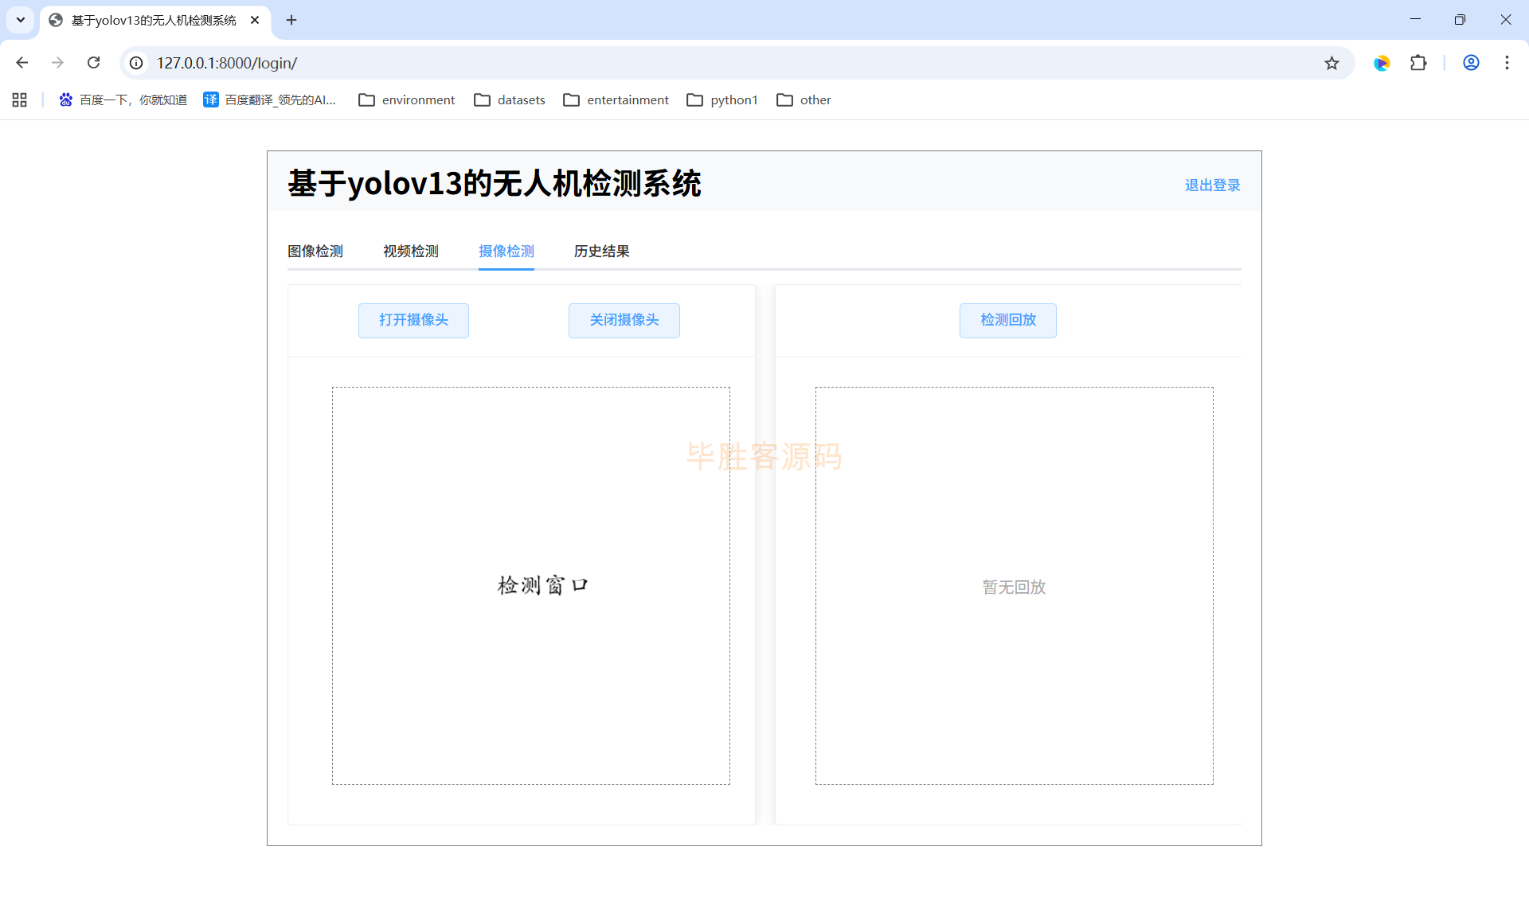Open the environment bookmarks folder

[407, 99]
